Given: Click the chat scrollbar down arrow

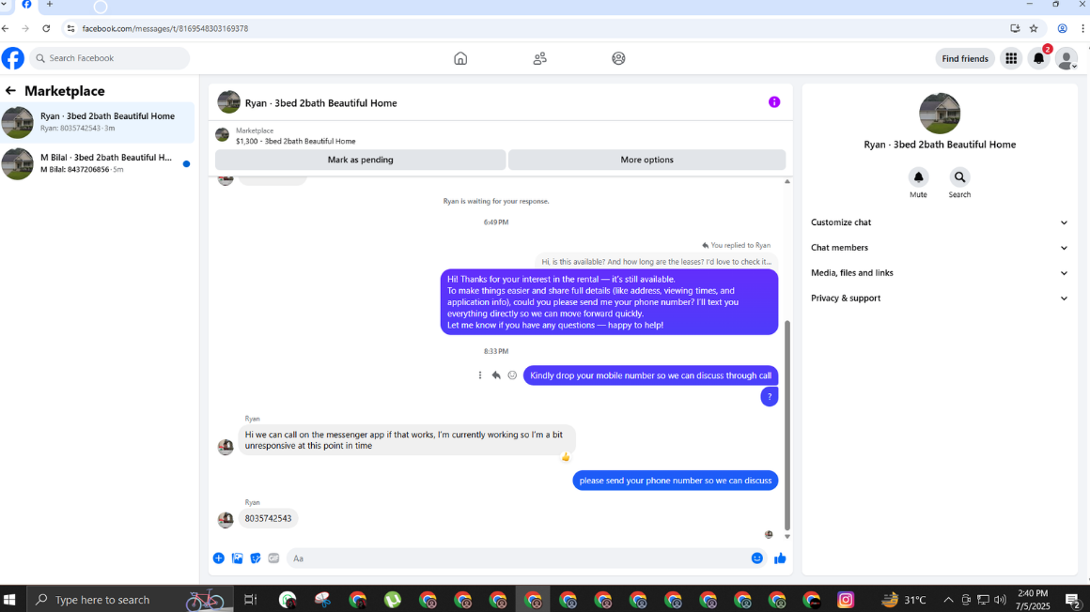Looking at the screenshot, I should 786,536.
